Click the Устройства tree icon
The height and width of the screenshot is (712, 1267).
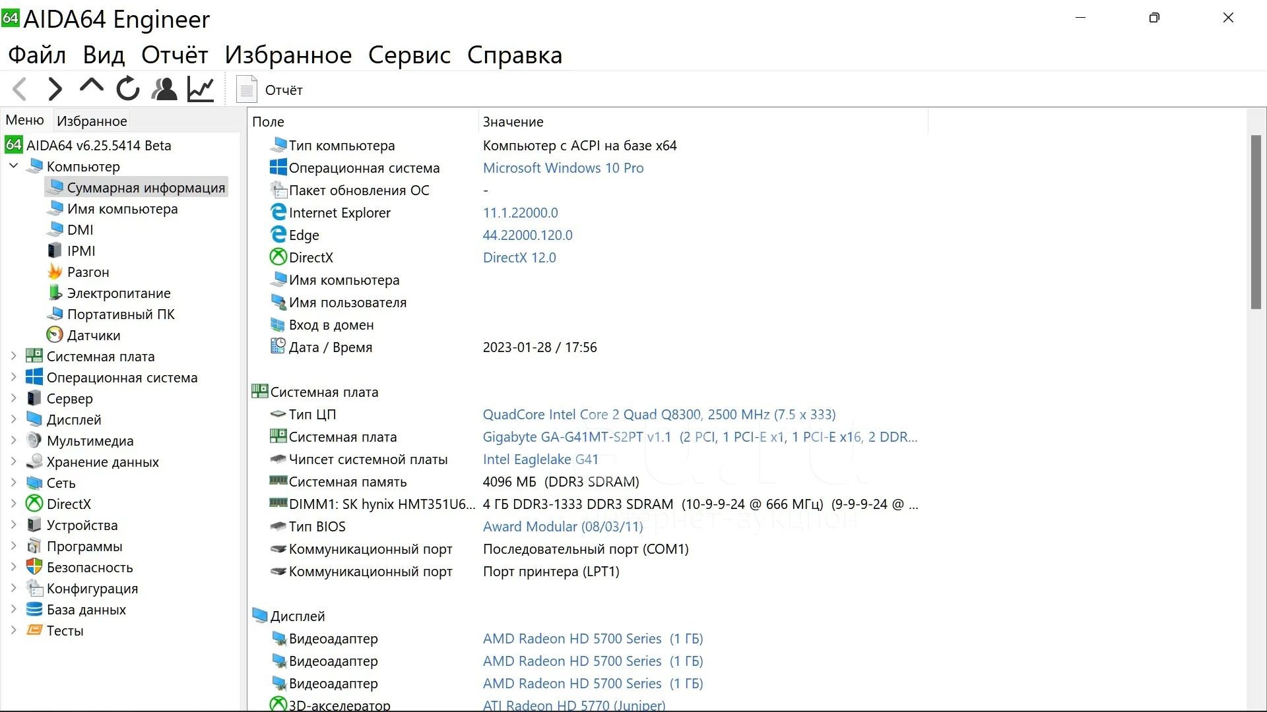pyautogui.click(x=34, y=525)
